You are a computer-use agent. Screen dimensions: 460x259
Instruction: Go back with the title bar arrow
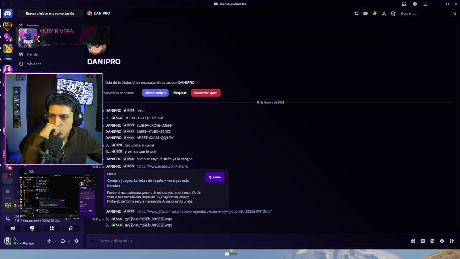coord(4,4)
